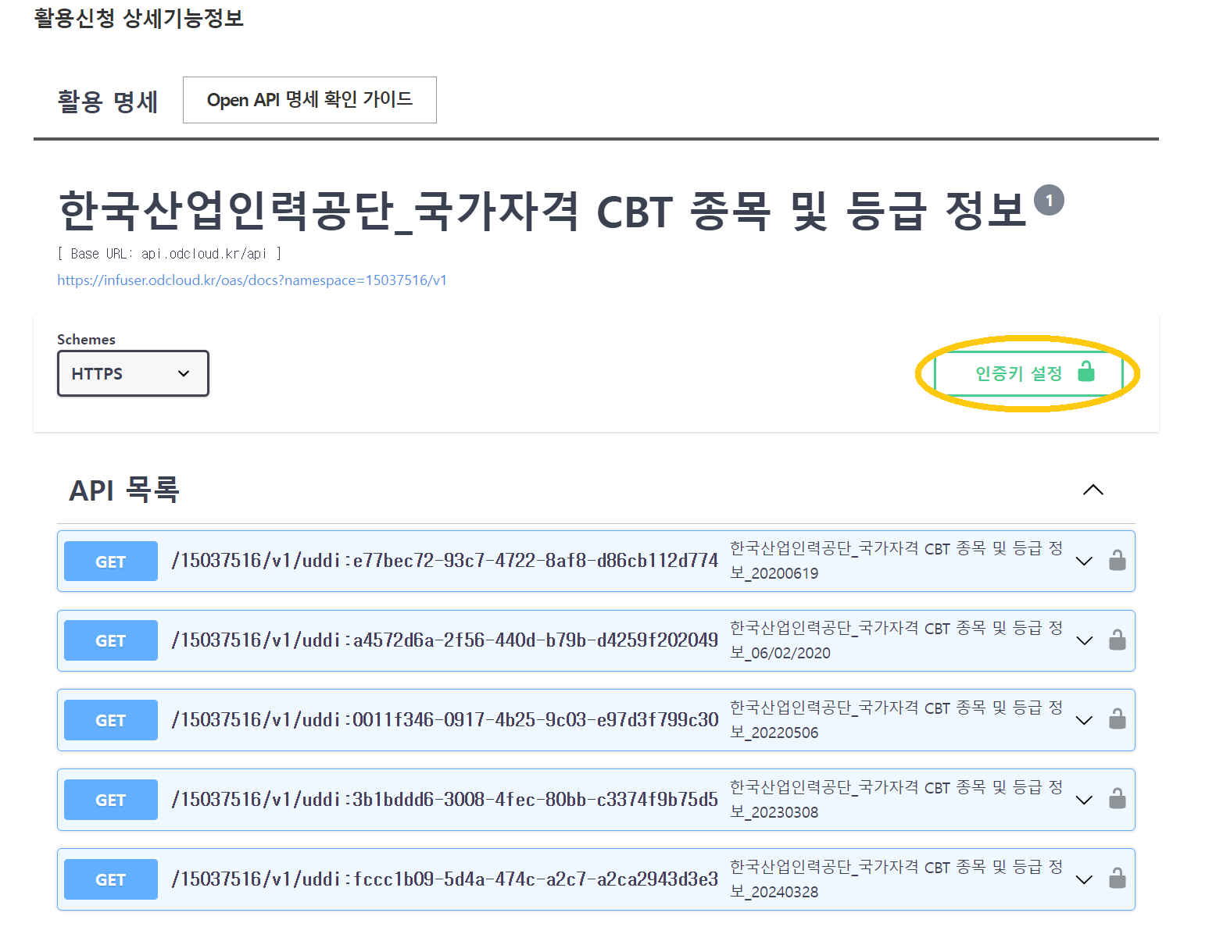Click GET button for 3b1bddd6 endpoint

111,800
